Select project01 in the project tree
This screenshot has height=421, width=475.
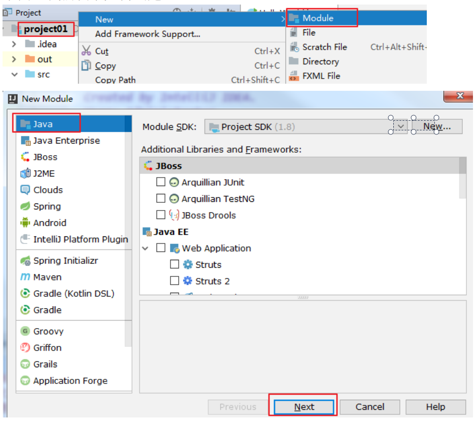pyautogui.click(x=46, y=29)
